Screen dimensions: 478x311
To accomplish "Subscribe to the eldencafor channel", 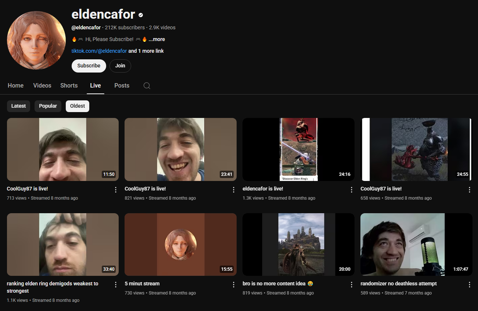I will tap(89, 66).
